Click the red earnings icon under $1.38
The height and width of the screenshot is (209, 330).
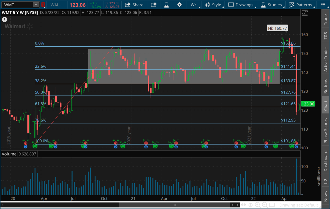pyautogui.click(x=26, y=143)
